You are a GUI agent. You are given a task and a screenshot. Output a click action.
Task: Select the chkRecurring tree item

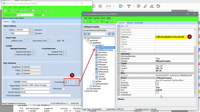click(103, 69)
